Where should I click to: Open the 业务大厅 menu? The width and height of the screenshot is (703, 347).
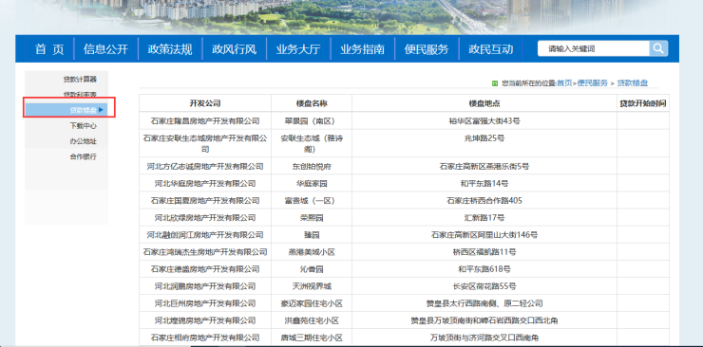click(298, 49)
